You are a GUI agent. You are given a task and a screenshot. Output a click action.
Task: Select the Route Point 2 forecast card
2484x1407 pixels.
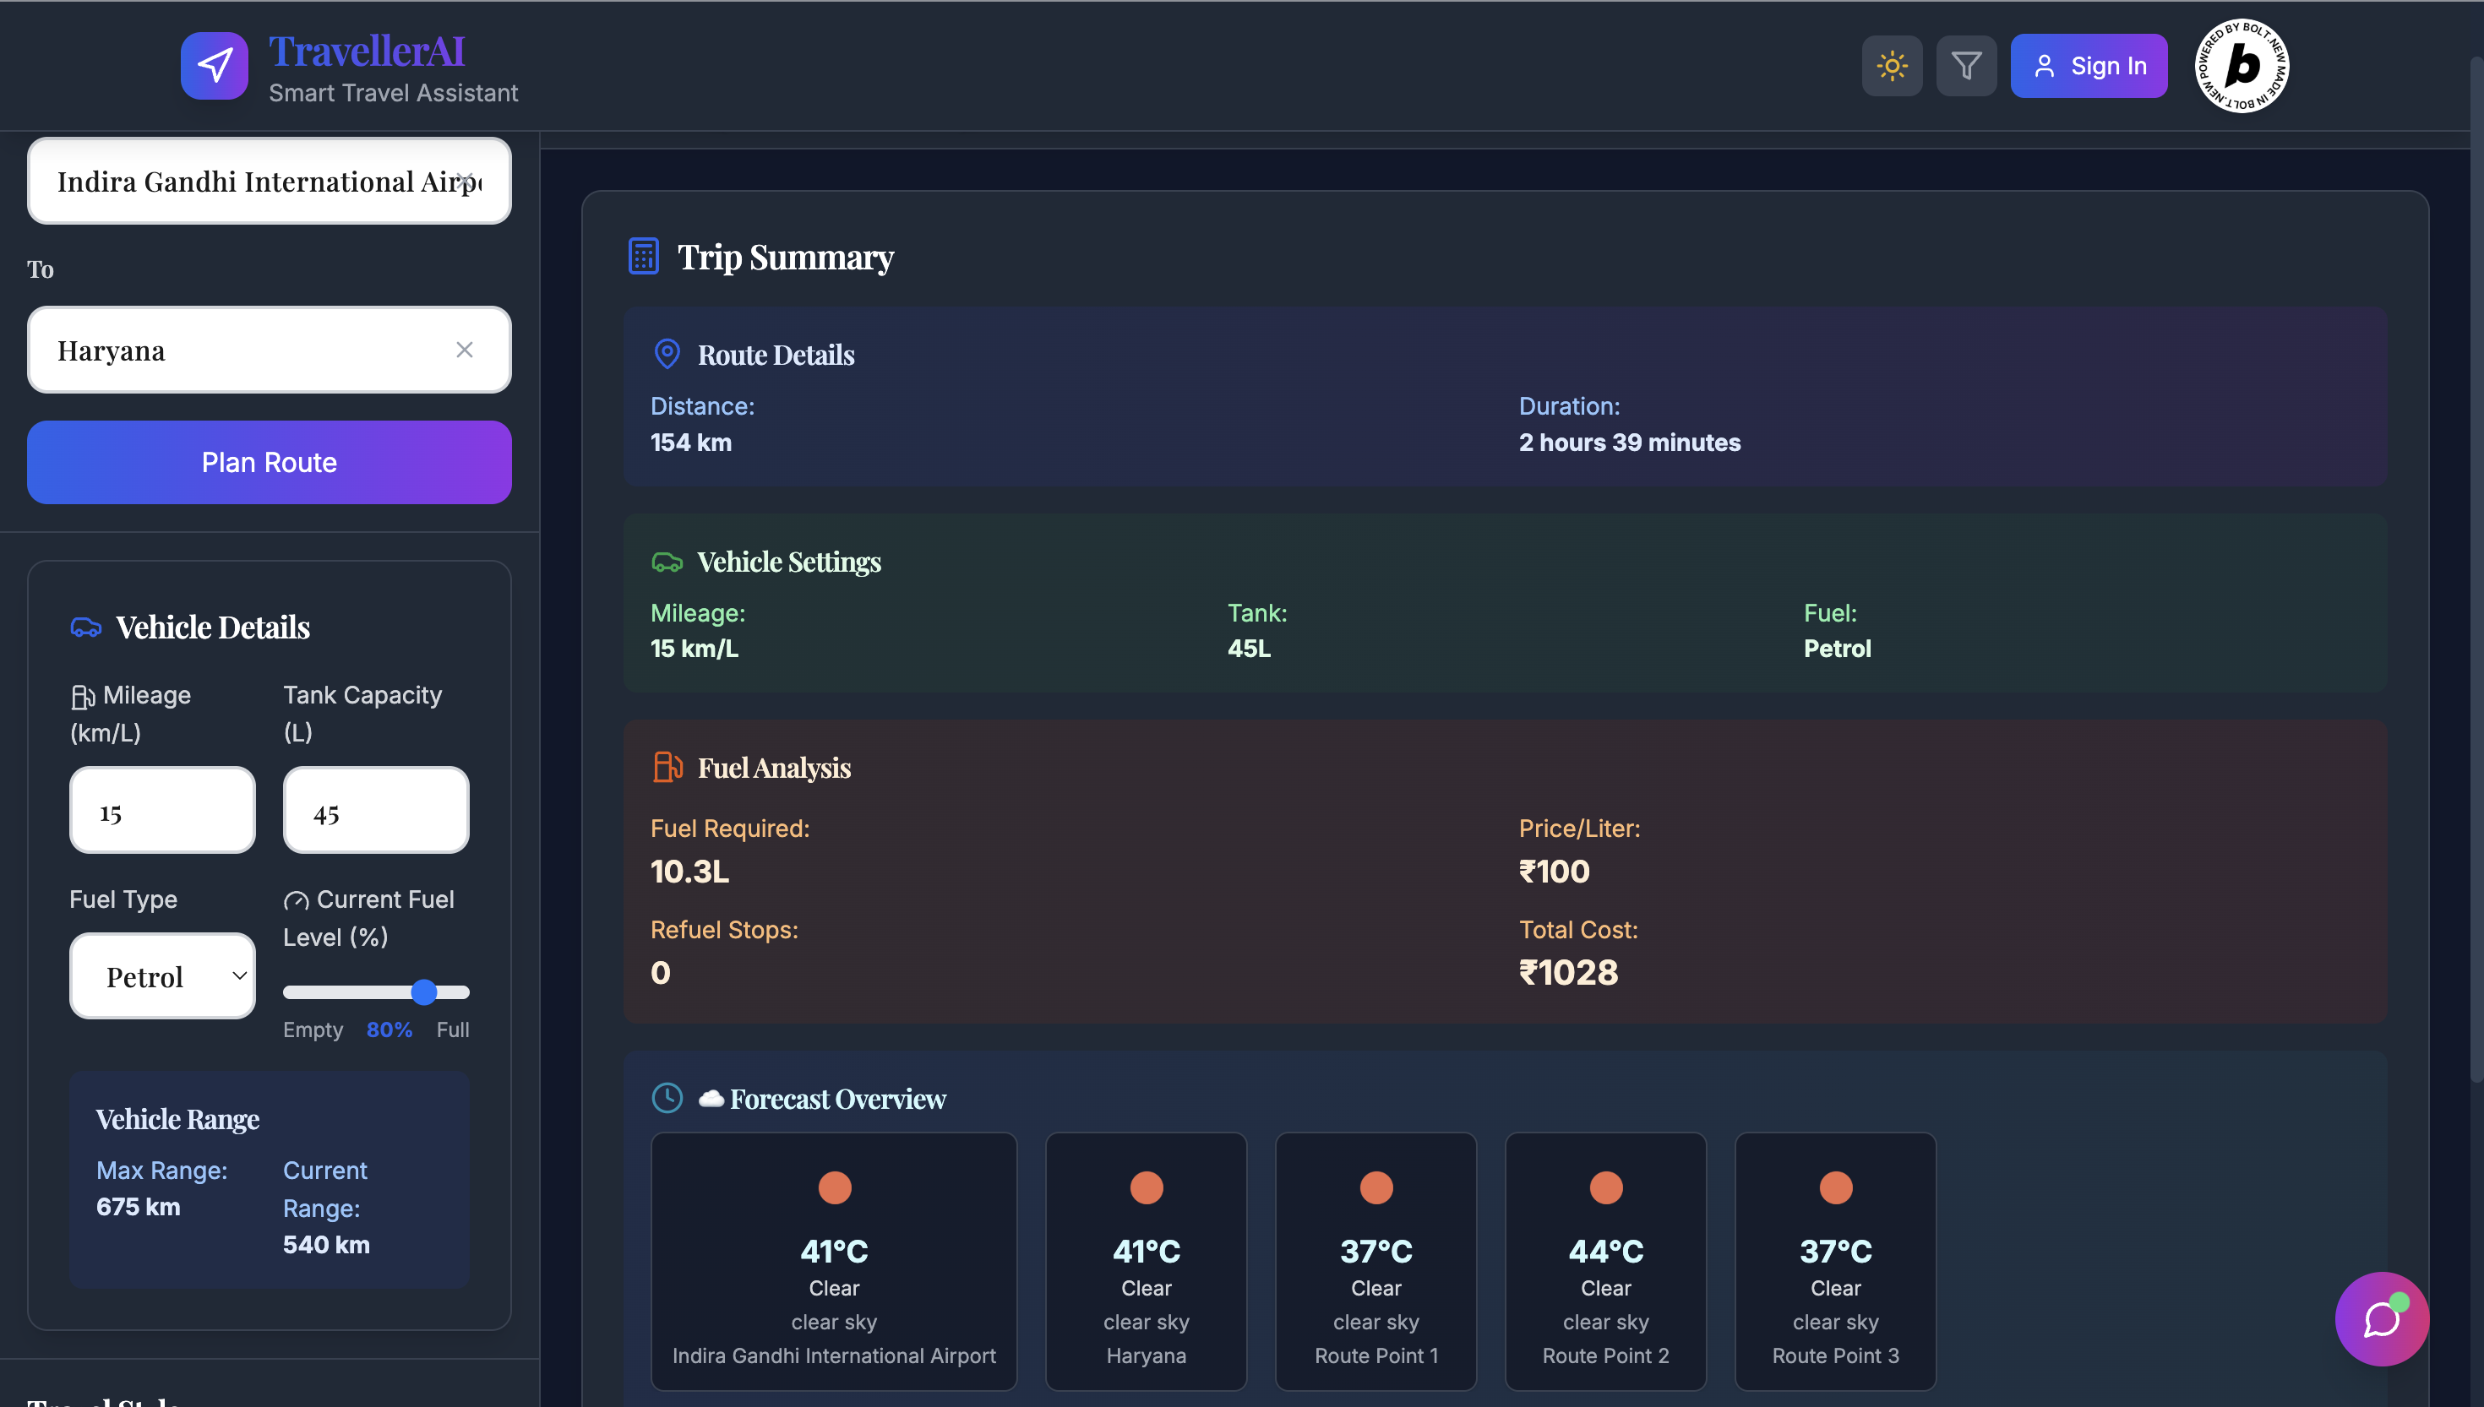coord(1605,1261)
